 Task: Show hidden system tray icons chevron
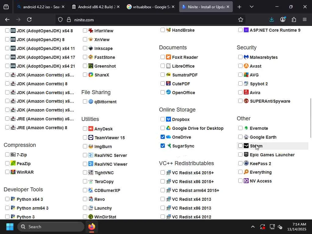point(253,227)
